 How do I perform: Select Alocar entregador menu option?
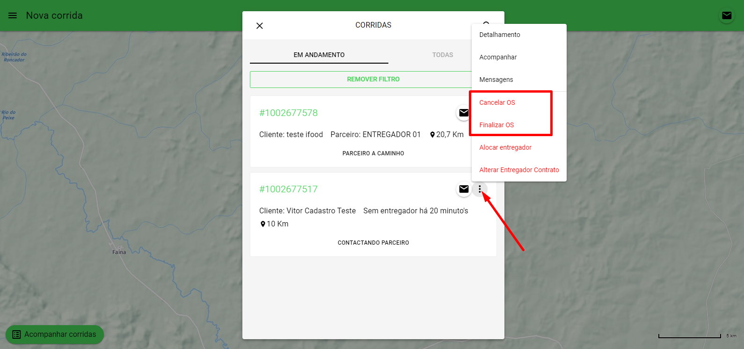[519, 147]
